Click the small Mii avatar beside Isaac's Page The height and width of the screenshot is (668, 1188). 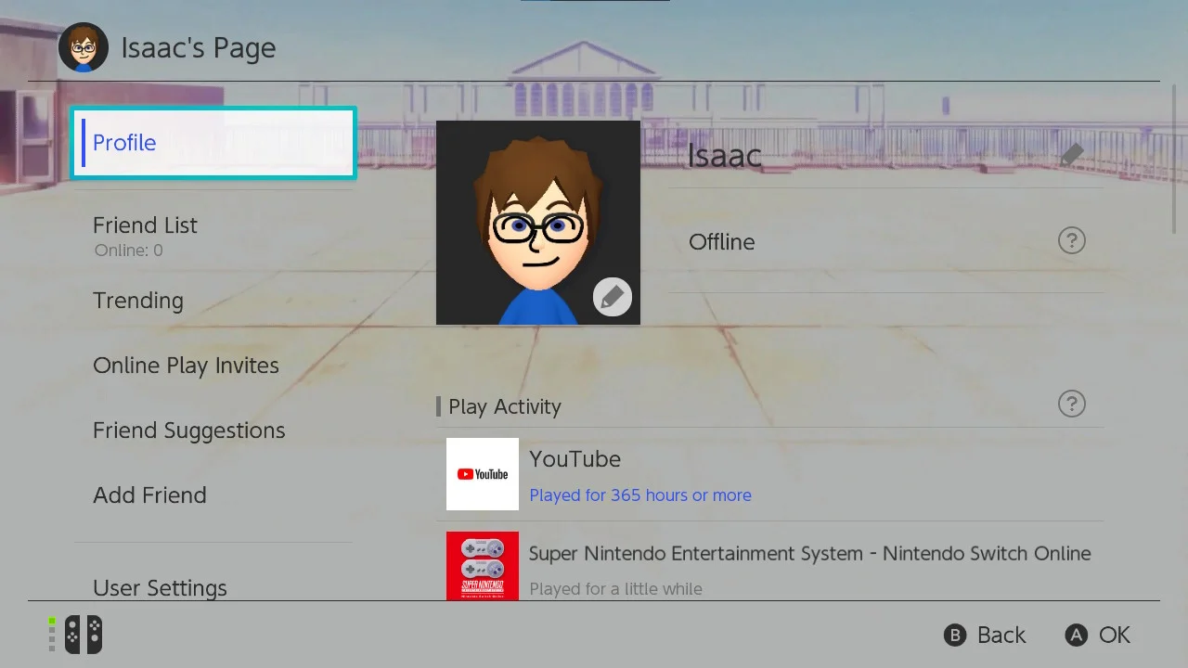tap(84, 47)
